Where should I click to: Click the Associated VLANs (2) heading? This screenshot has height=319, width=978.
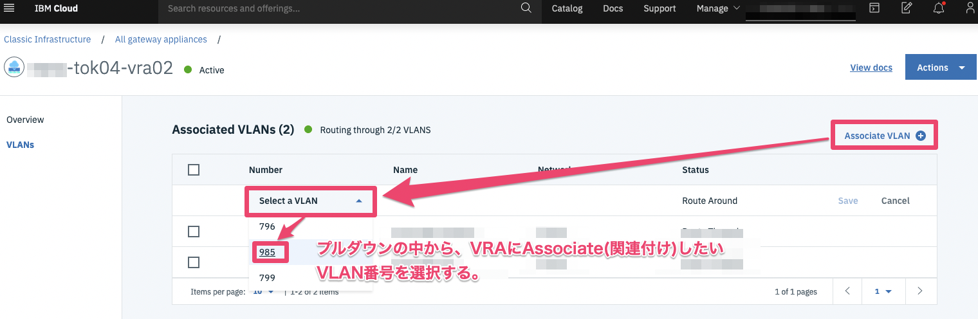click(x=233, y=130)
